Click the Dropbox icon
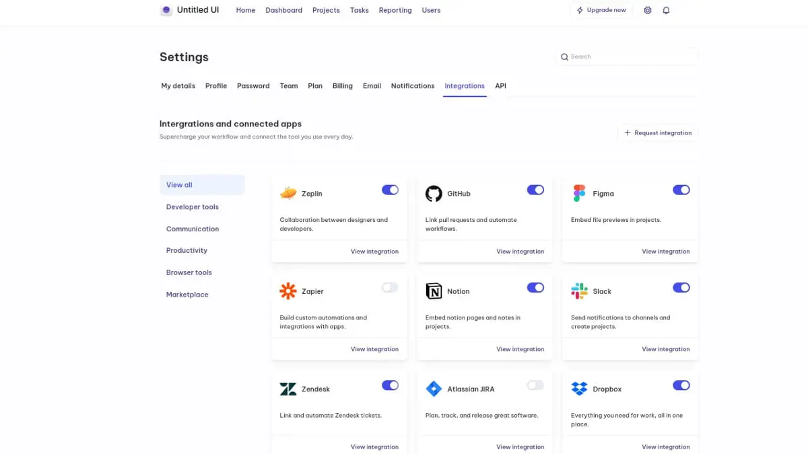This screenshot has width=808, height=454. tap(578, 388)
